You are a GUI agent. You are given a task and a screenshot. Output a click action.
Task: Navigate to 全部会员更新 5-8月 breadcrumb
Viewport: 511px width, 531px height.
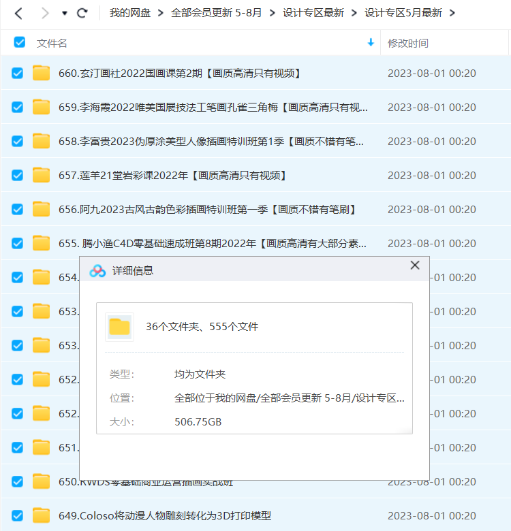(216, 13)
